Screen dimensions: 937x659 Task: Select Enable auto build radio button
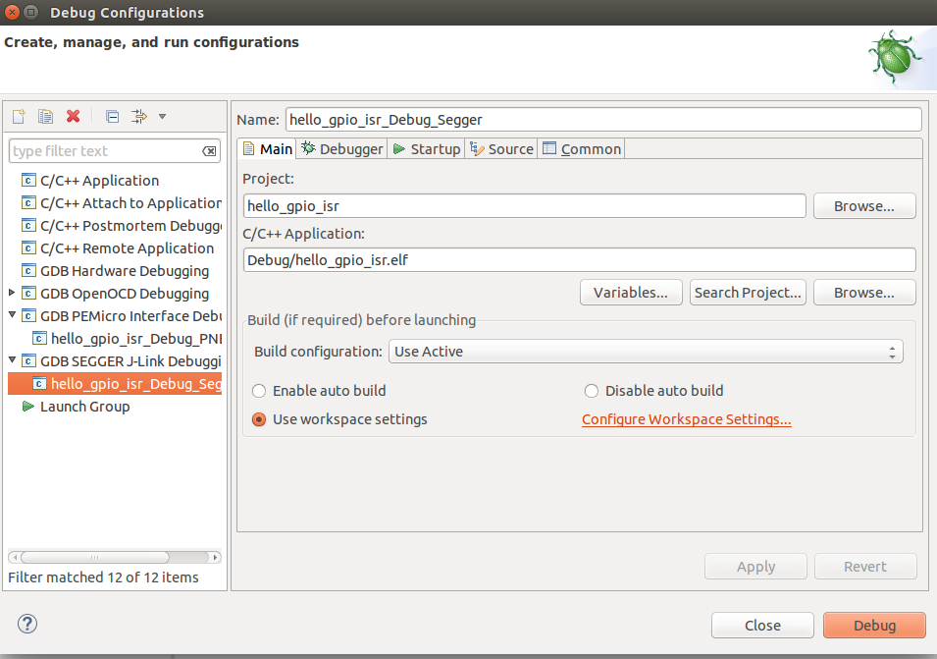259,391
